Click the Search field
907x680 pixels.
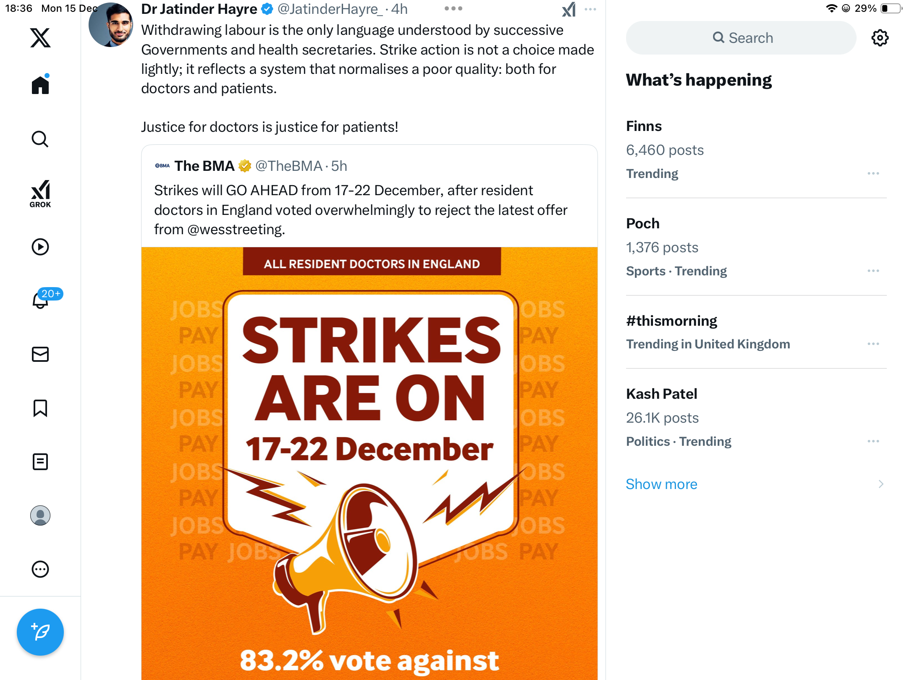pos(741,38)
